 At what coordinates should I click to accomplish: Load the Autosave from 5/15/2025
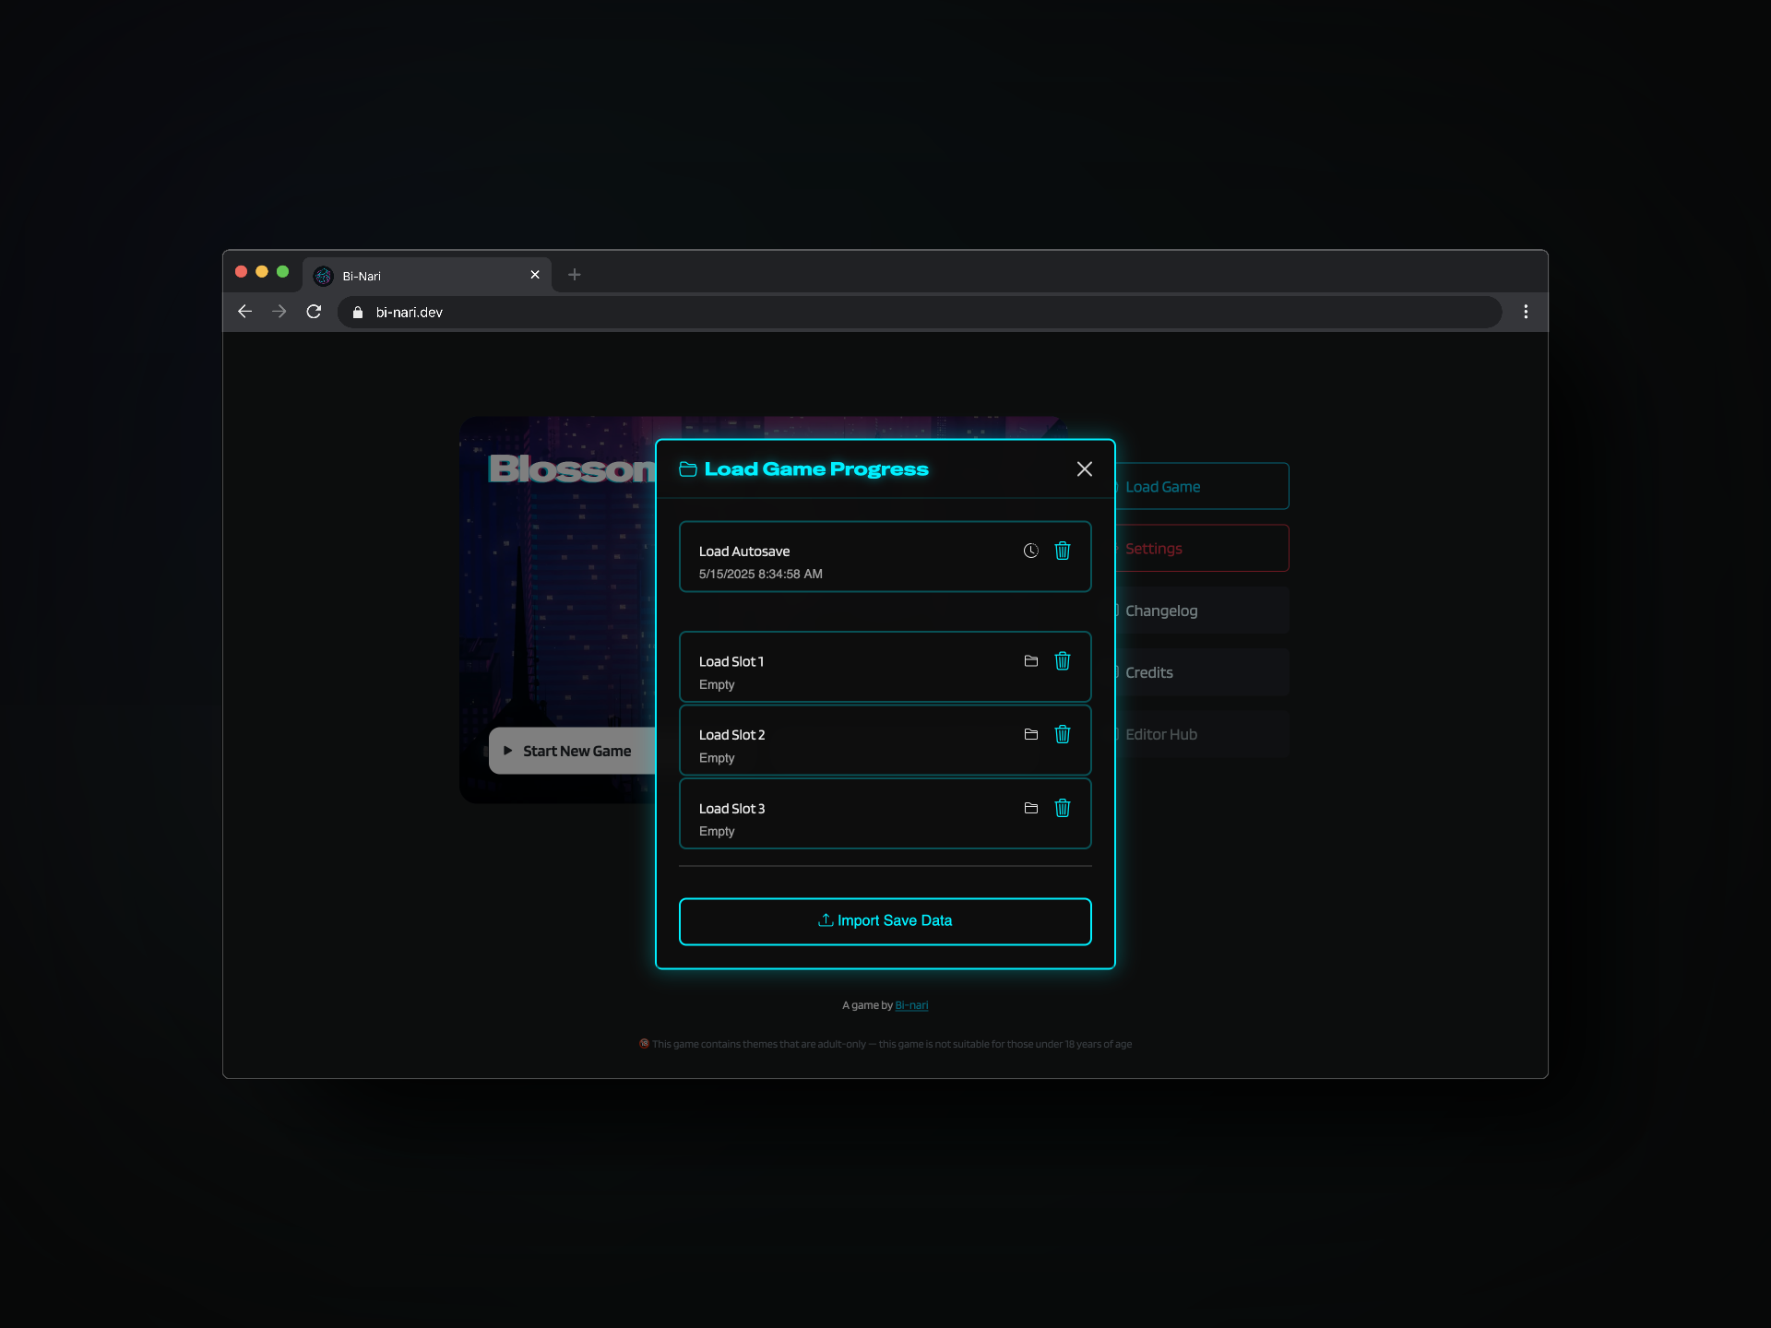[x=830, y=561]
